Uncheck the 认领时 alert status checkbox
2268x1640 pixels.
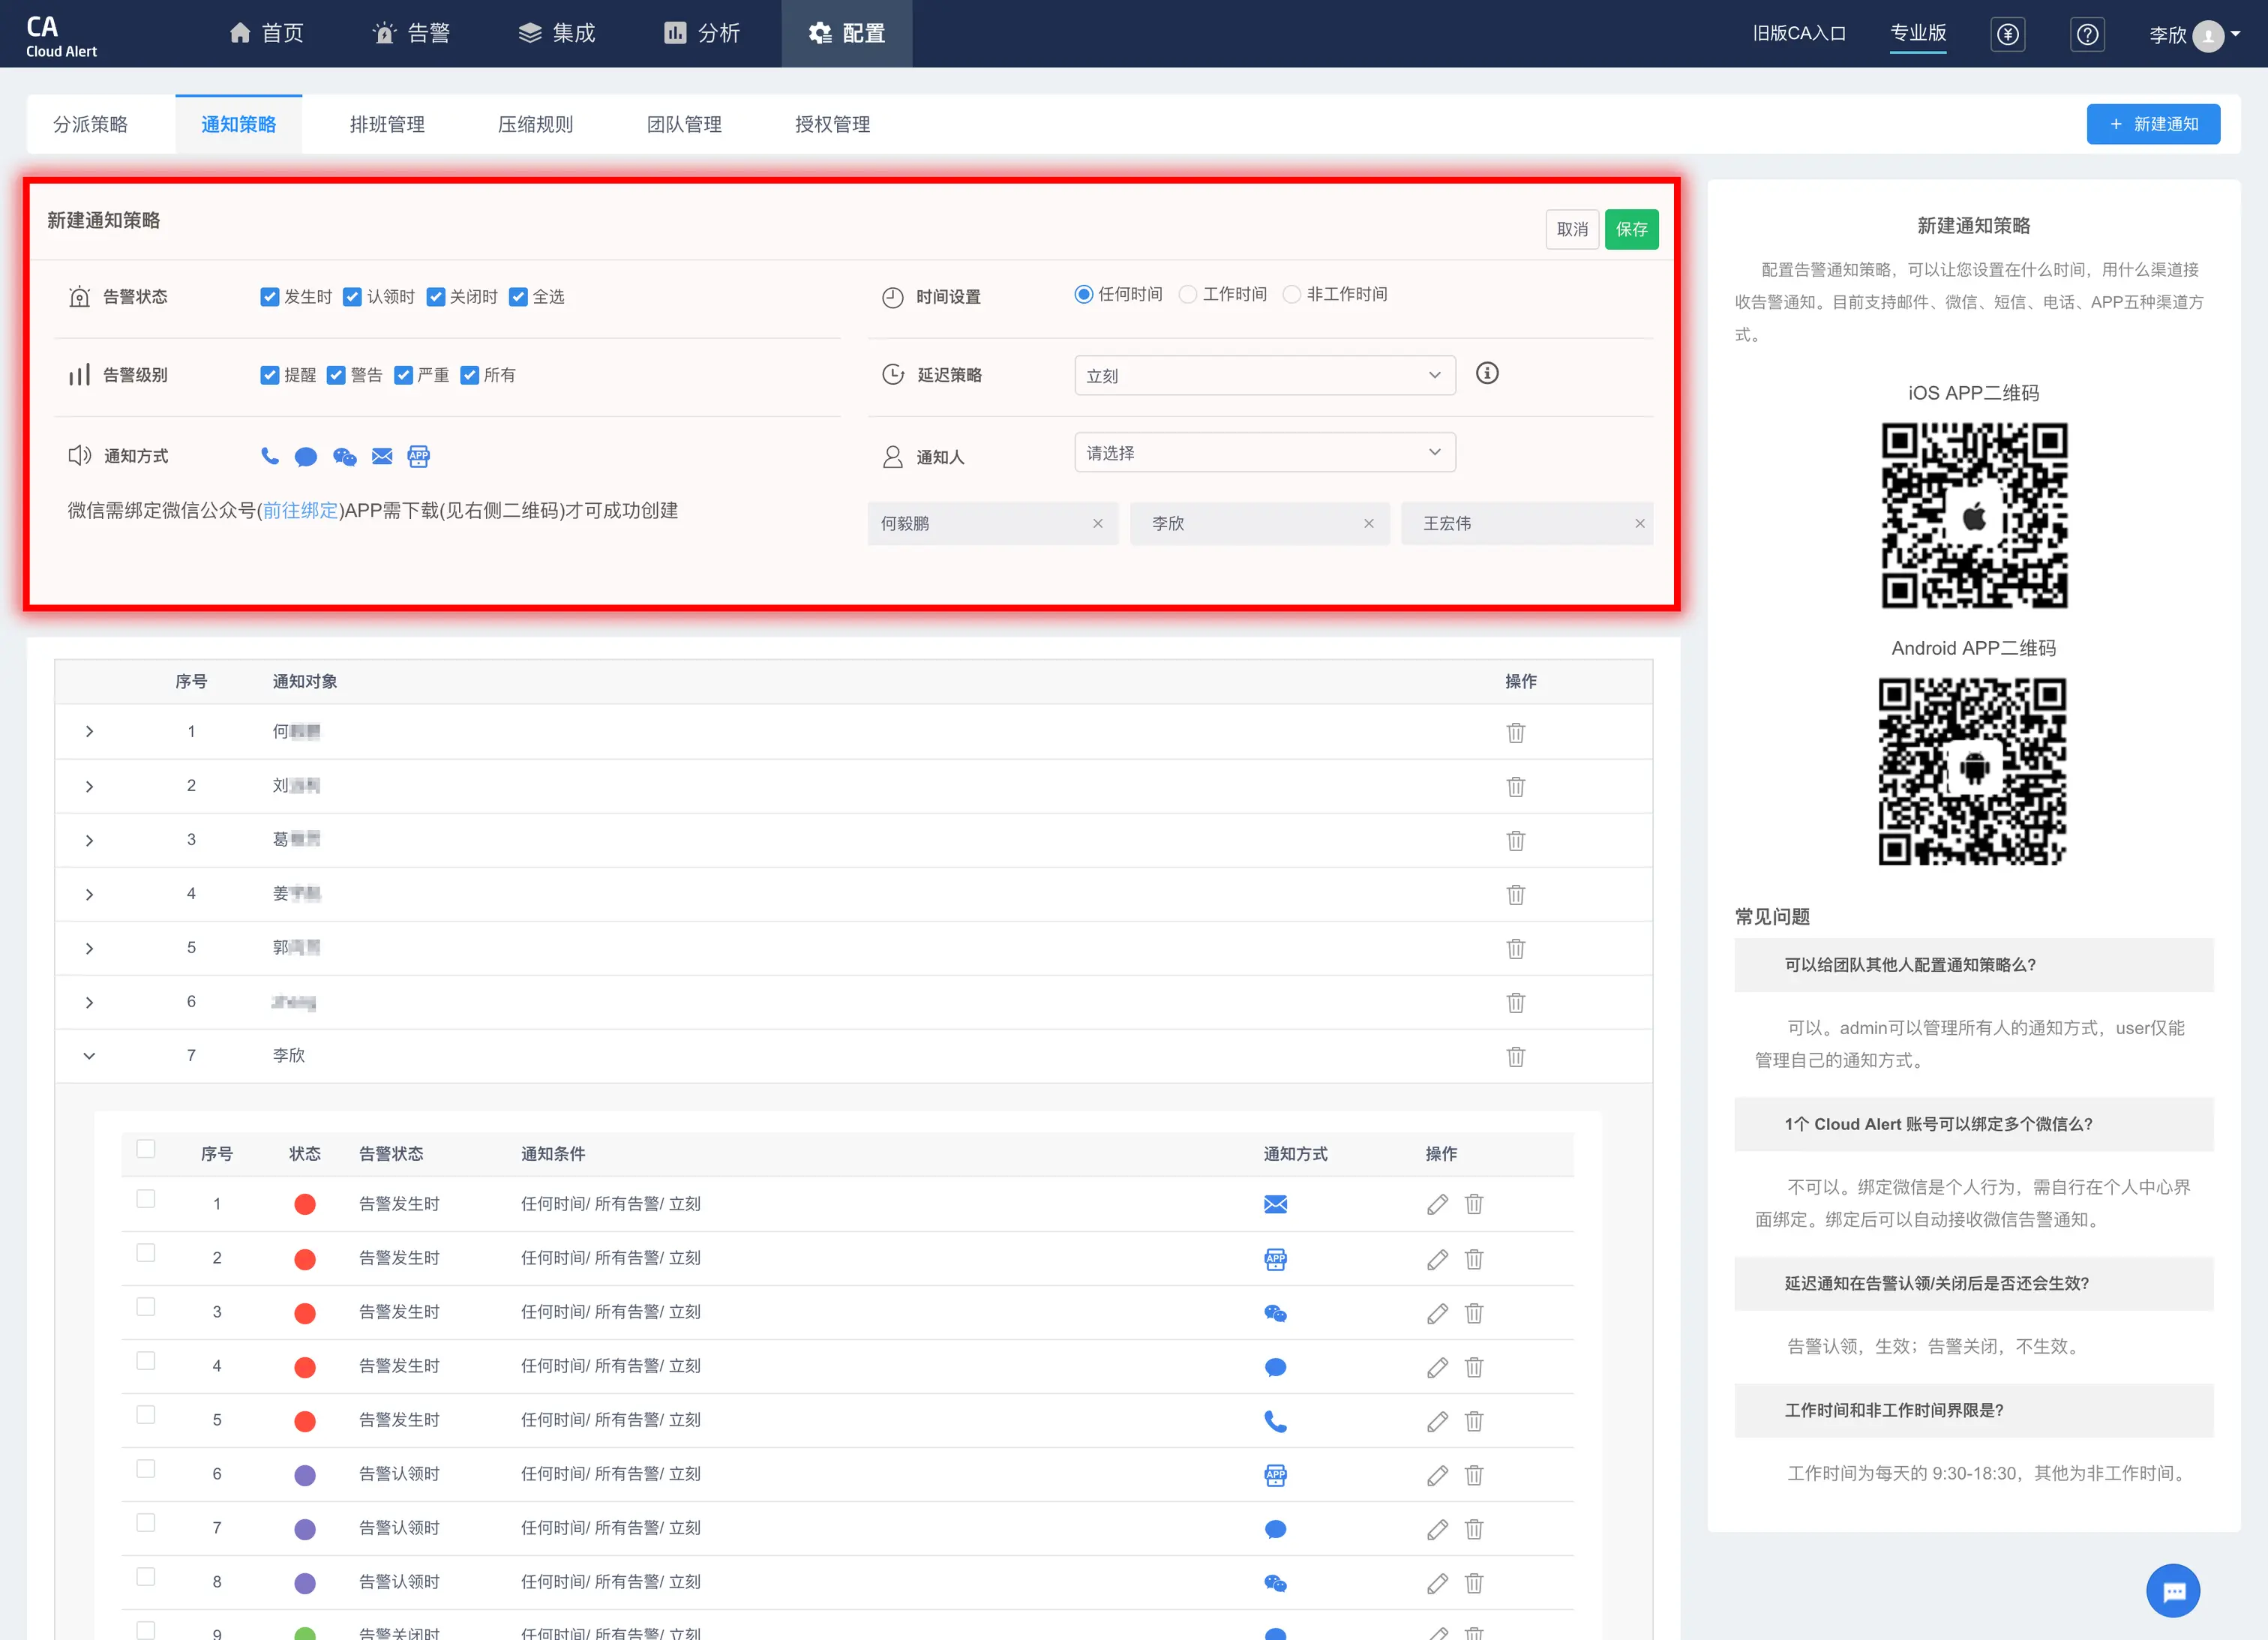coord(352,297)
